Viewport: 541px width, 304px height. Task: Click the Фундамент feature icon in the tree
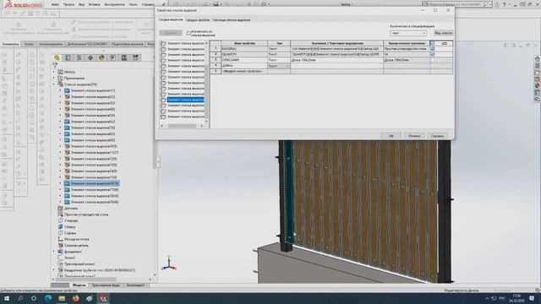click(x=60, y=252)
